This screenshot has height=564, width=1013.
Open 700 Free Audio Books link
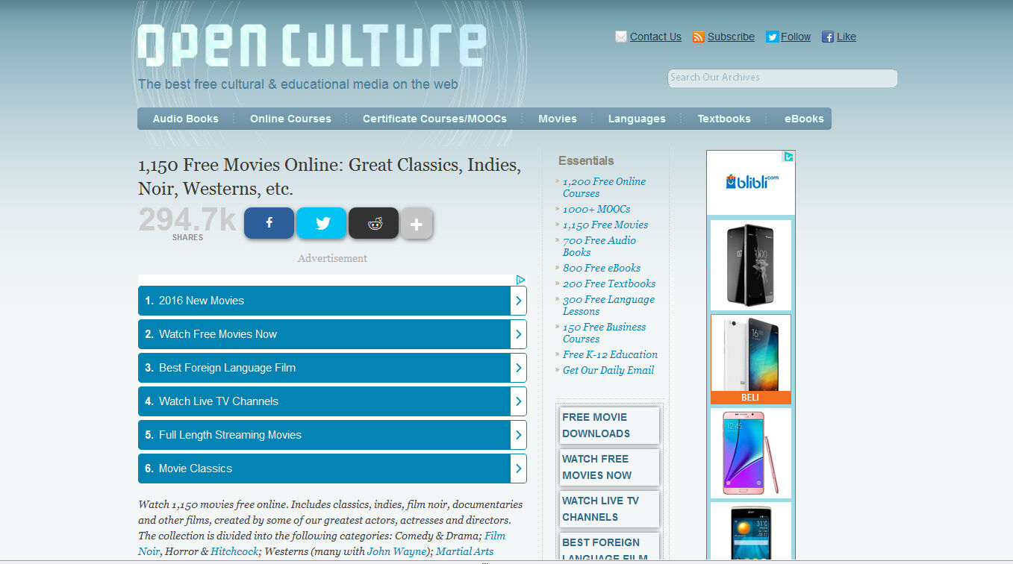pos(599,246)
